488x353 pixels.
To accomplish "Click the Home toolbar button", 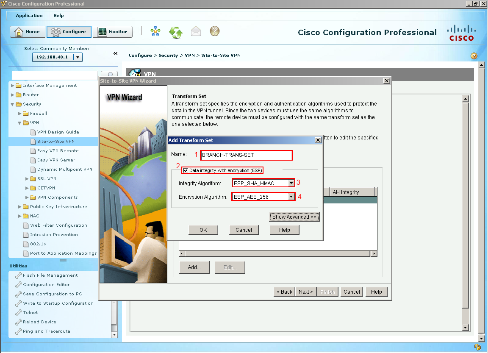I will pos(28,32).
